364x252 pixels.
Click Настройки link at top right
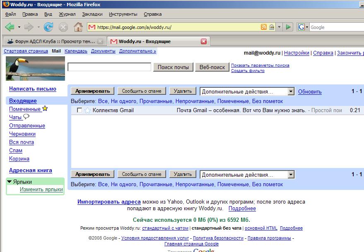[297, 53]
